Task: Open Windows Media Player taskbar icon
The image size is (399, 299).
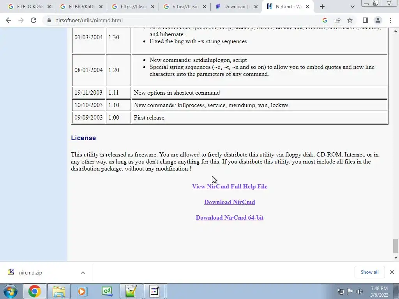Action: click(83, 291)
